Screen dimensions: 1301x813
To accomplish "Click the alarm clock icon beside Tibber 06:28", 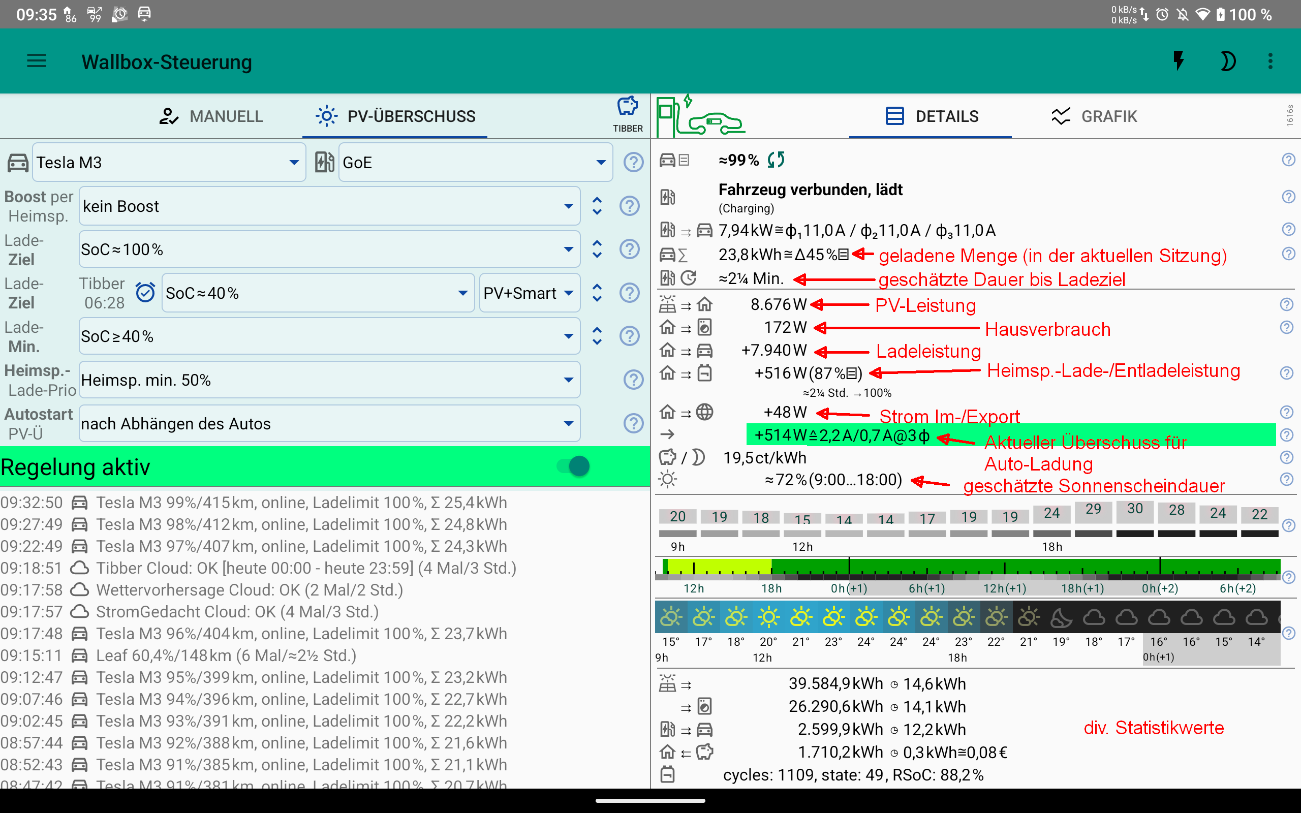I will [145, 292].
